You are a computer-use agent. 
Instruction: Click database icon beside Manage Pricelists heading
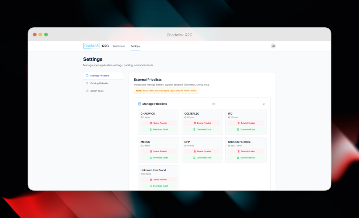(140, 104)
